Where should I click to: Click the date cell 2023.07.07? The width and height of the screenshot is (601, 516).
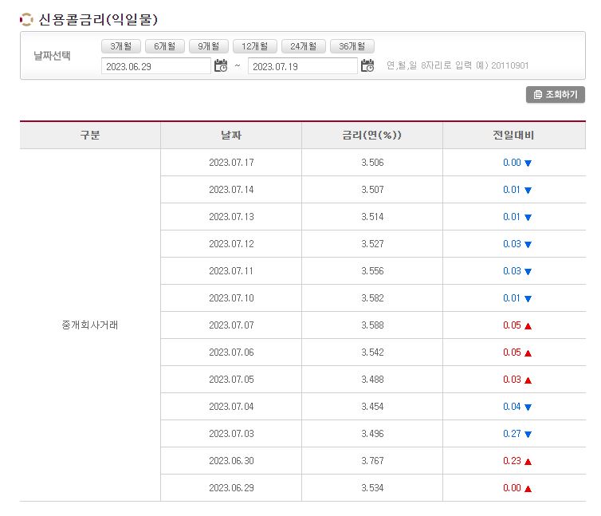(231, 325)
